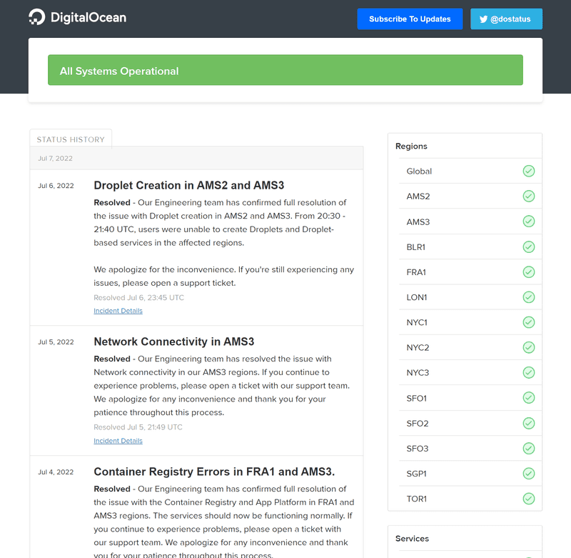The height and width of the screenshot is (558, 571).
Task: Switch to the Status History tab
Action: [x=71, y=139]
